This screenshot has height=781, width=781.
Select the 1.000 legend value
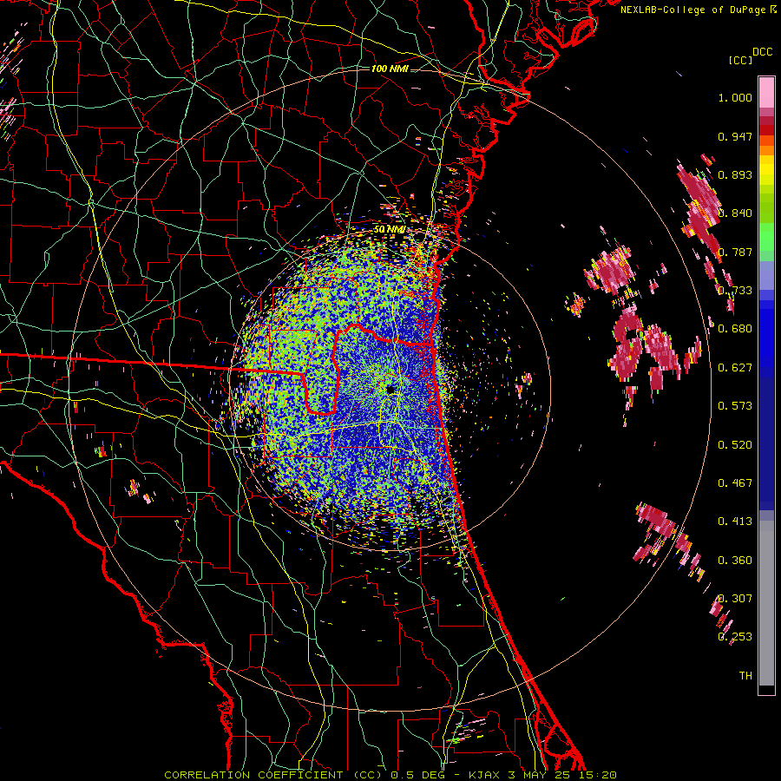[735, 97]
